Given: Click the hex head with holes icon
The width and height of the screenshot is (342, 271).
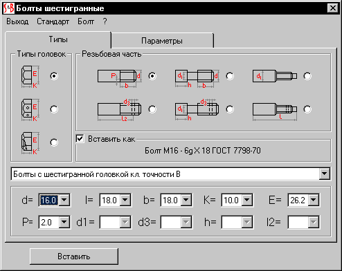Looking at the screenshot, I should click(x=30, y=110).
